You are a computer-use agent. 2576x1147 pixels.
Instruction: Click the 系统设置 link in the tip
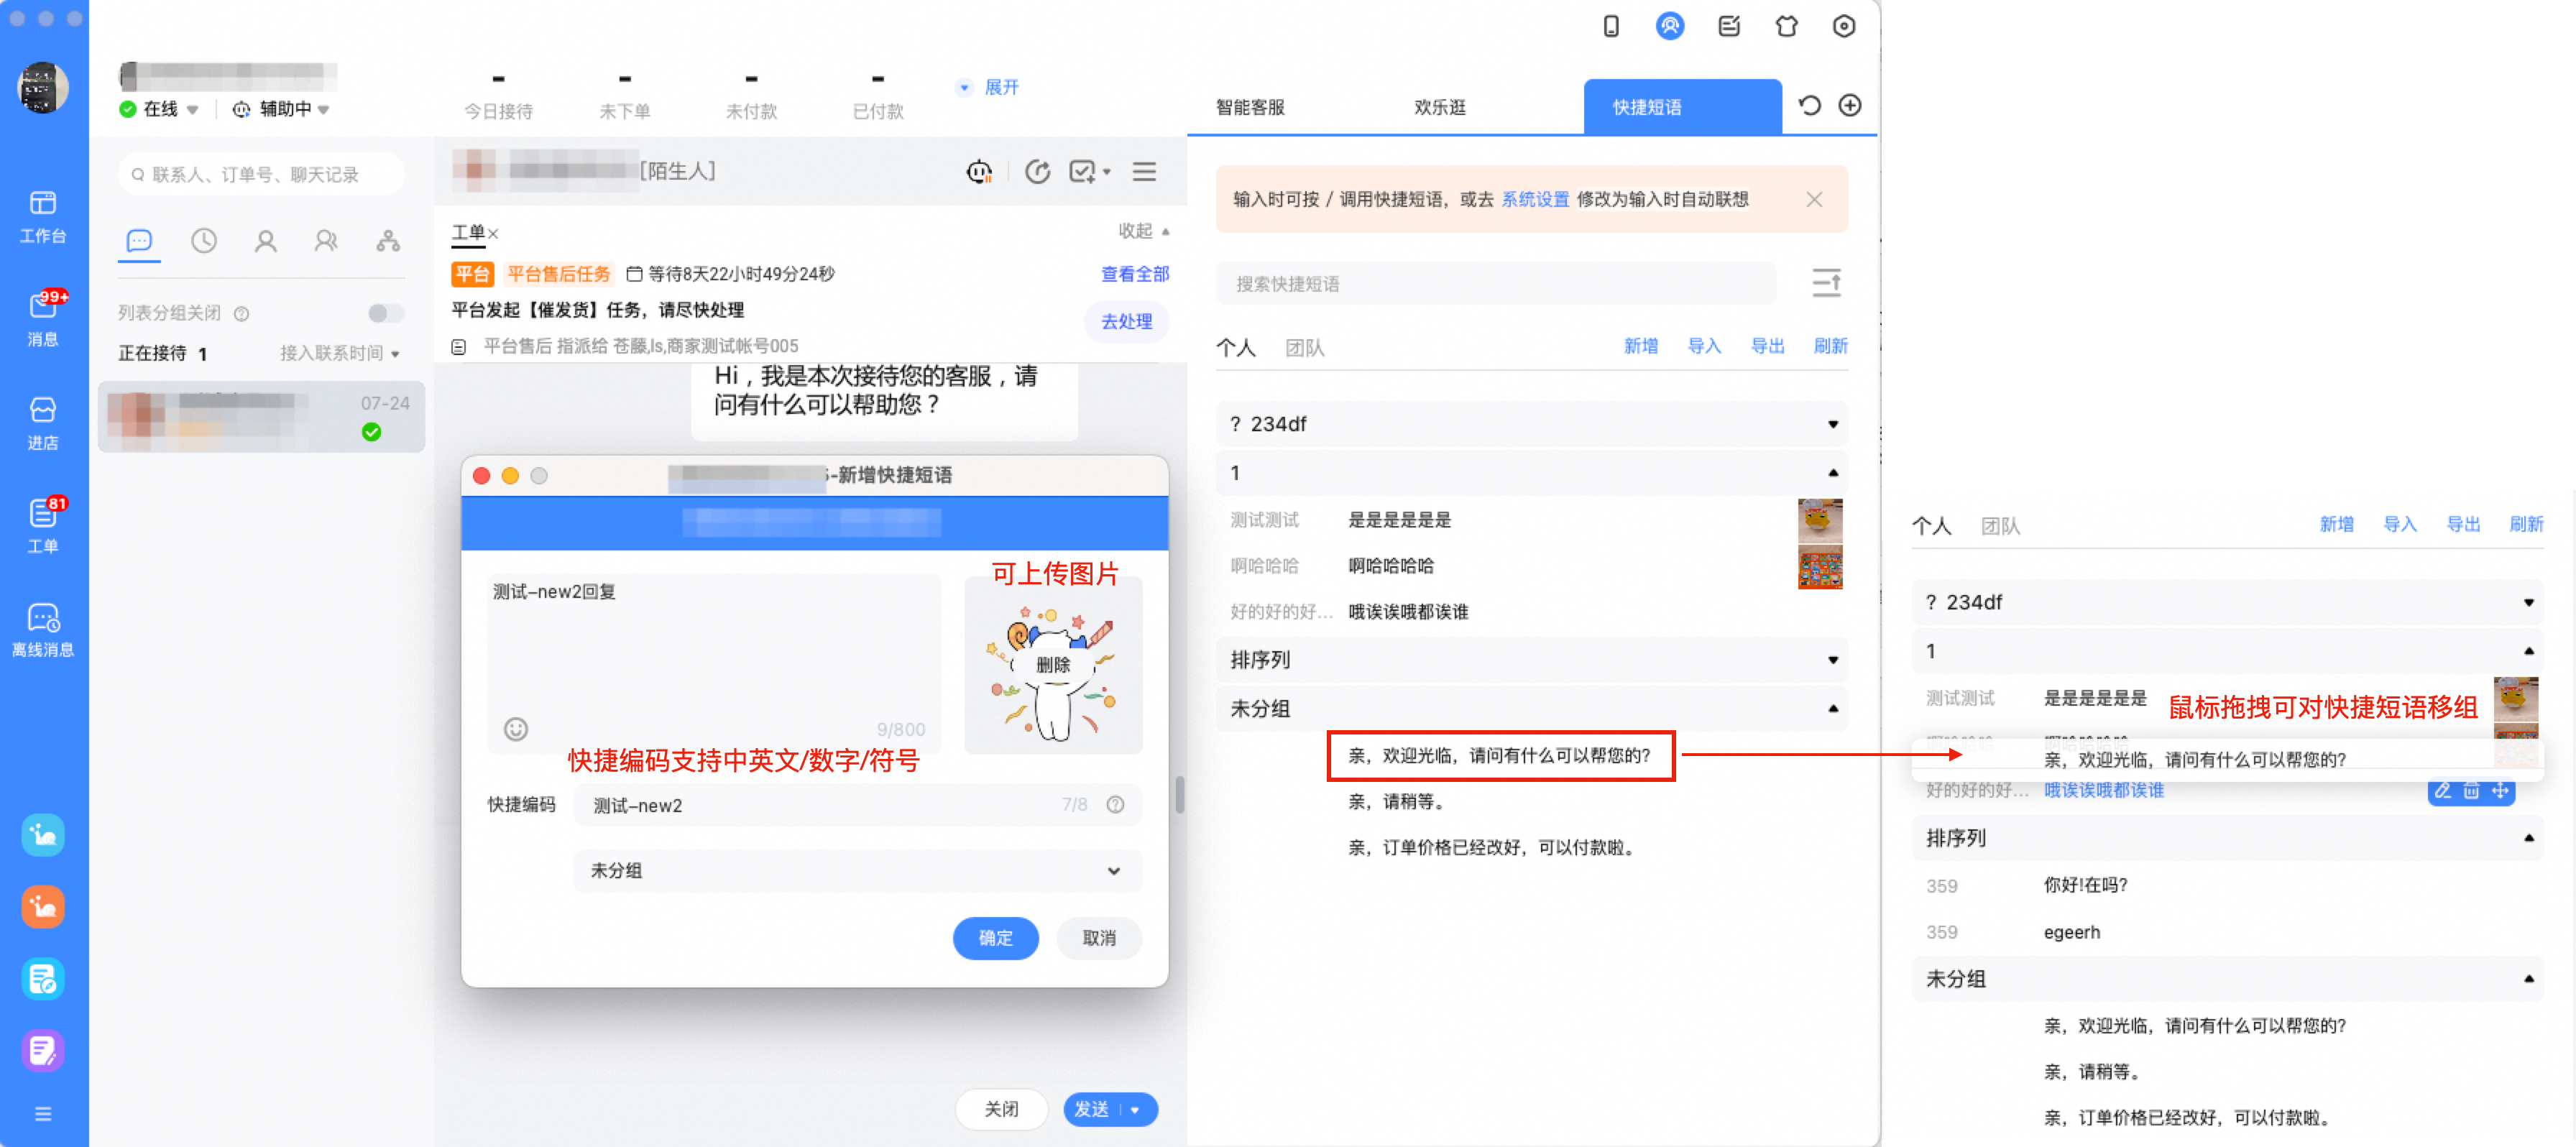pyautogui.click(x=1534, y=199)
